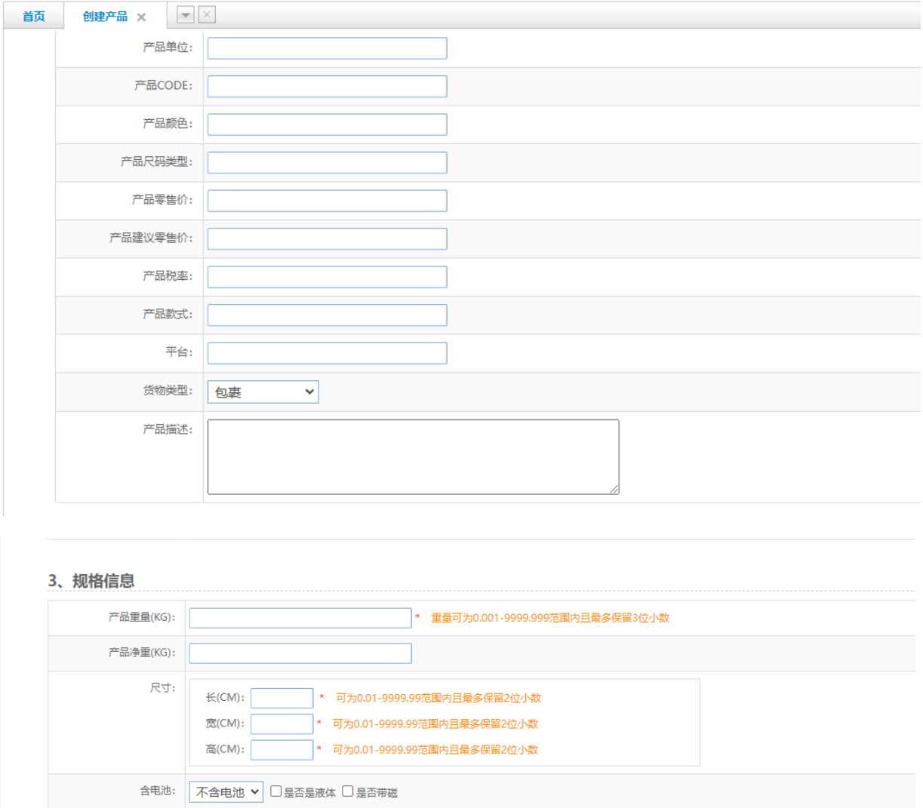This screenshot has height=808, width=923.
Task: Switch to the 首页 tab
Action: [33, 17]
